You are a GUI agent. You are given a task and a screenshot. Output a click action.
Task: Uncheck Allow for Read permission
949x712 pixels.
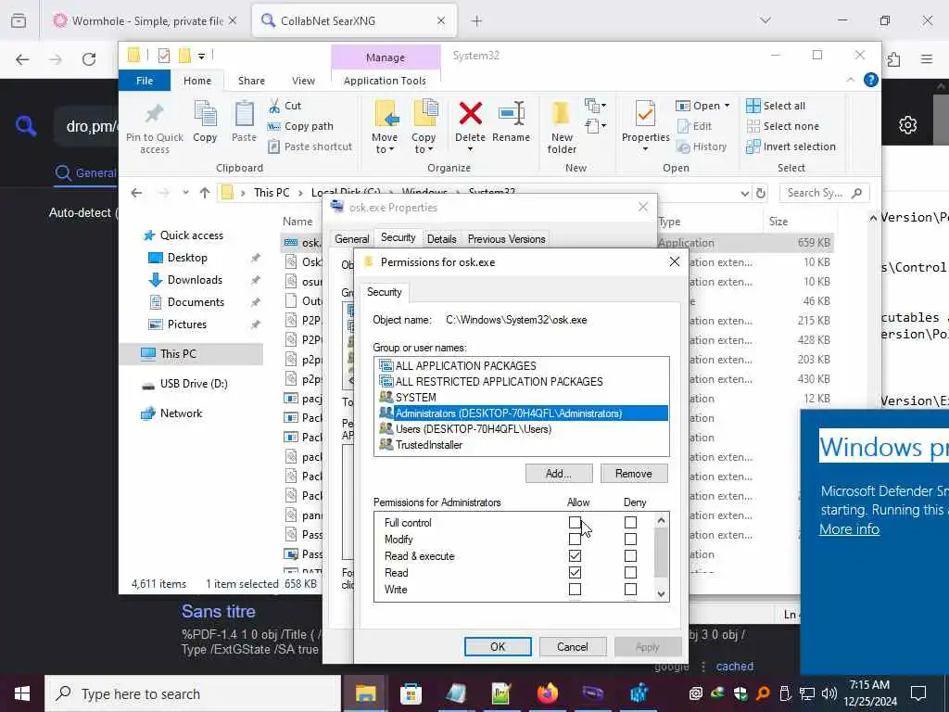[575, 573]
